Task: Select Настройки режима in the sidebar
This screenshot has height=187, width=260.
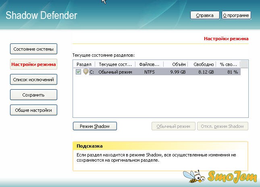Action: point(33,64)
